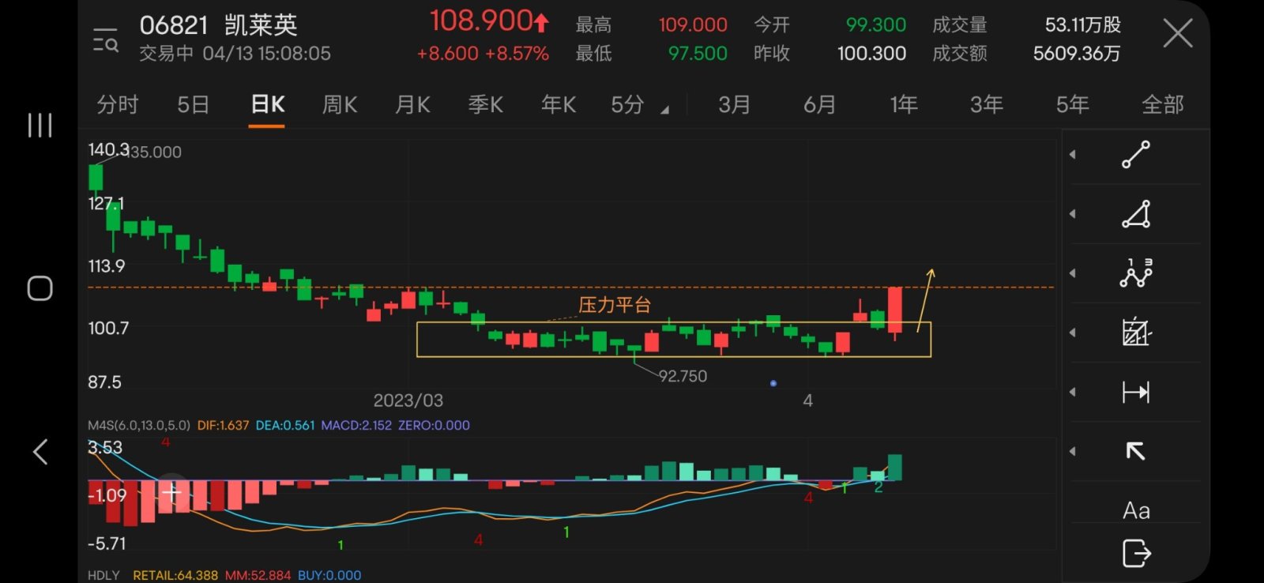Tap the crosshair marker on MACD chart
The image size is (1264, 583).
pos(171,493)
